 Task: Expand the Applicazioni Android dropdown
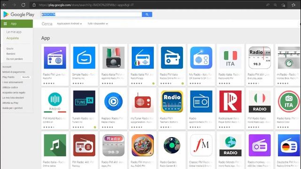pos(69,23)
